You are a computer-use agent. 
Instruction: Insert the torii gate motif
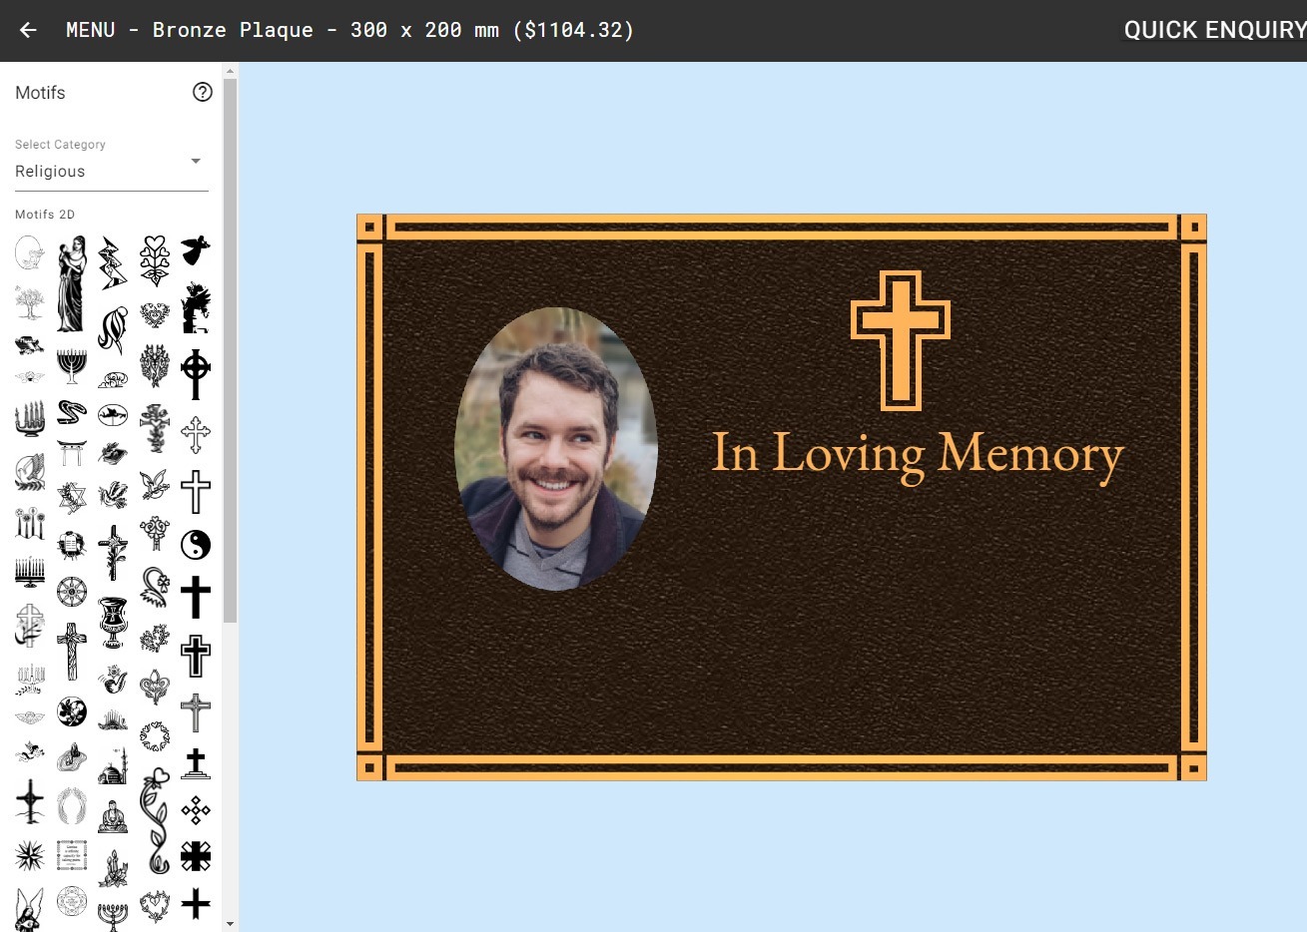(x=71, y=453)
